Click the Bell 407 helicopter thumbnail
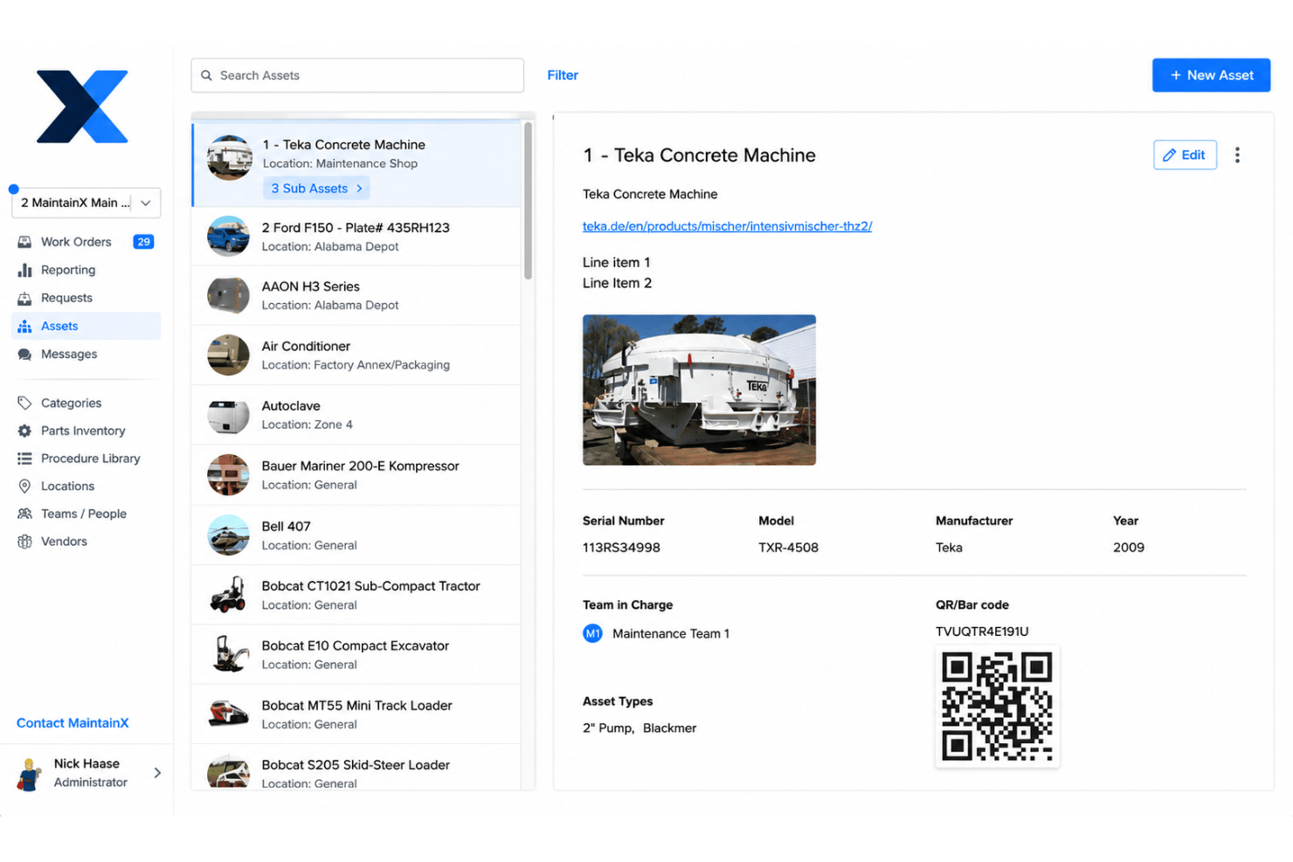This screenshot has width=1293, height=862. [x=228, y=535]
